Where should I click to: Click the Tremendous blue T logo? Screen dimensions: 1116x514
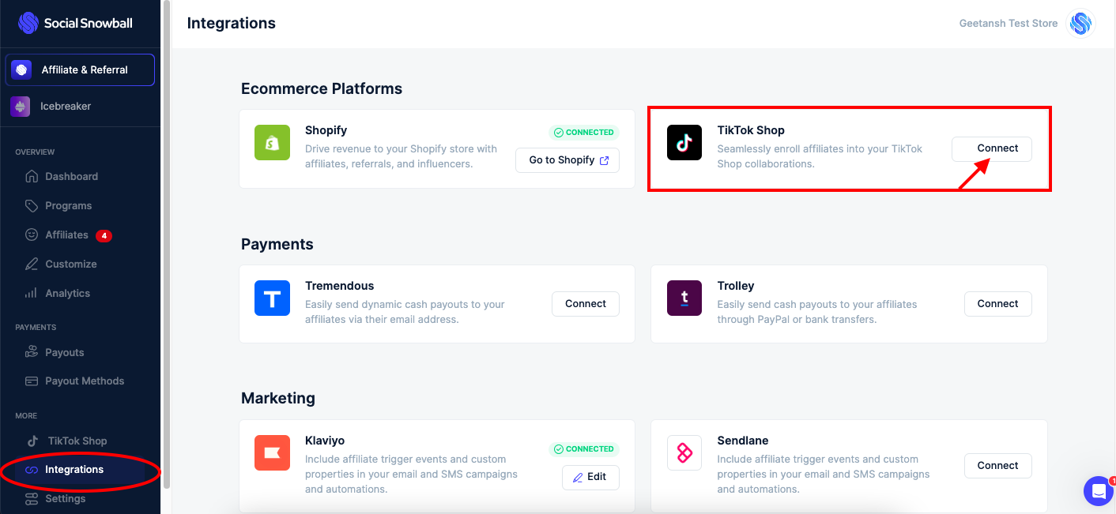(272, 298)
